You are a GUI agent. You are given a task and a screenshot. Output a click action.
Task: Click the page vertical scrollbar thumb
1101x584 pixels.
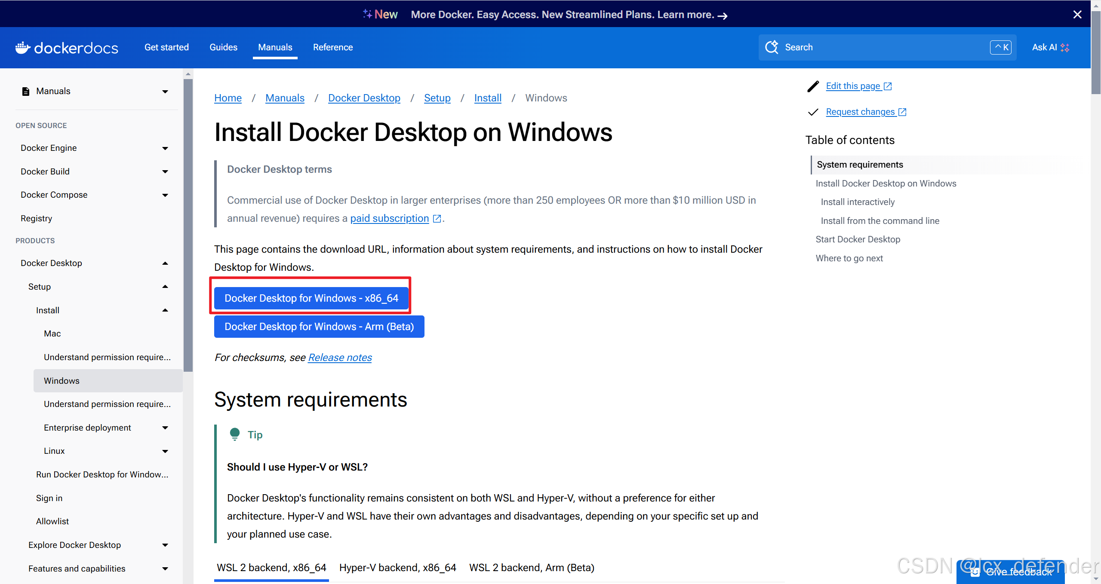pyautogui.click(x=1096, y=52)
